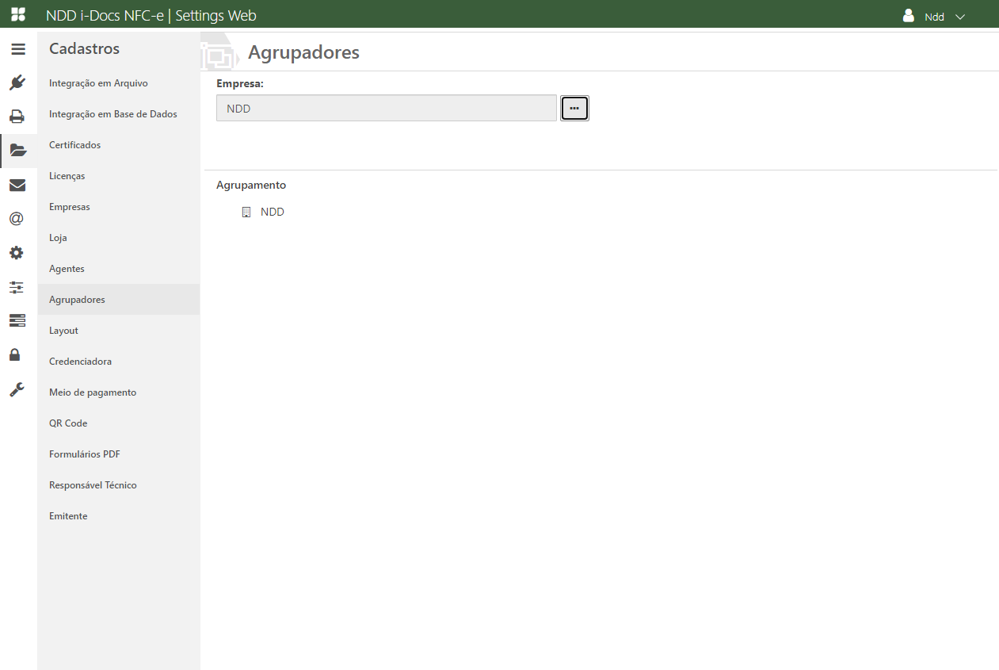999x670 pixels.
Task: Open Layout menu item
Action: click(119, 331)
